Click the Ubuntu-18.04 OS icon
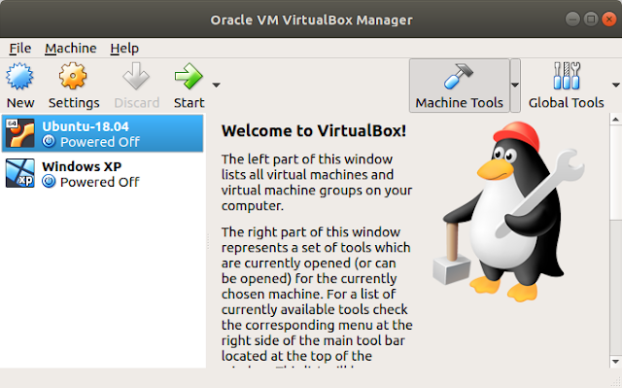Screen dimensions: 622x388 (20, 133)
